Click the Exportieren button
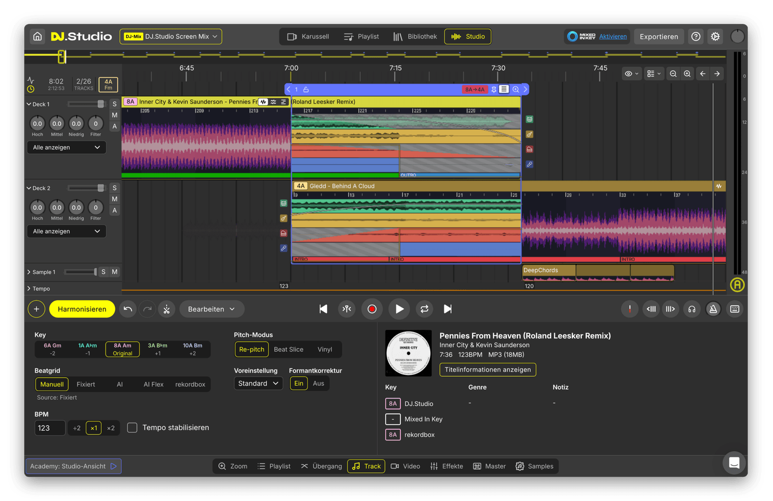 point(659,36)
